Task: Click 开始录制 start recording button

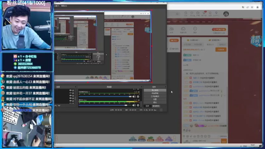Action: 155,93
